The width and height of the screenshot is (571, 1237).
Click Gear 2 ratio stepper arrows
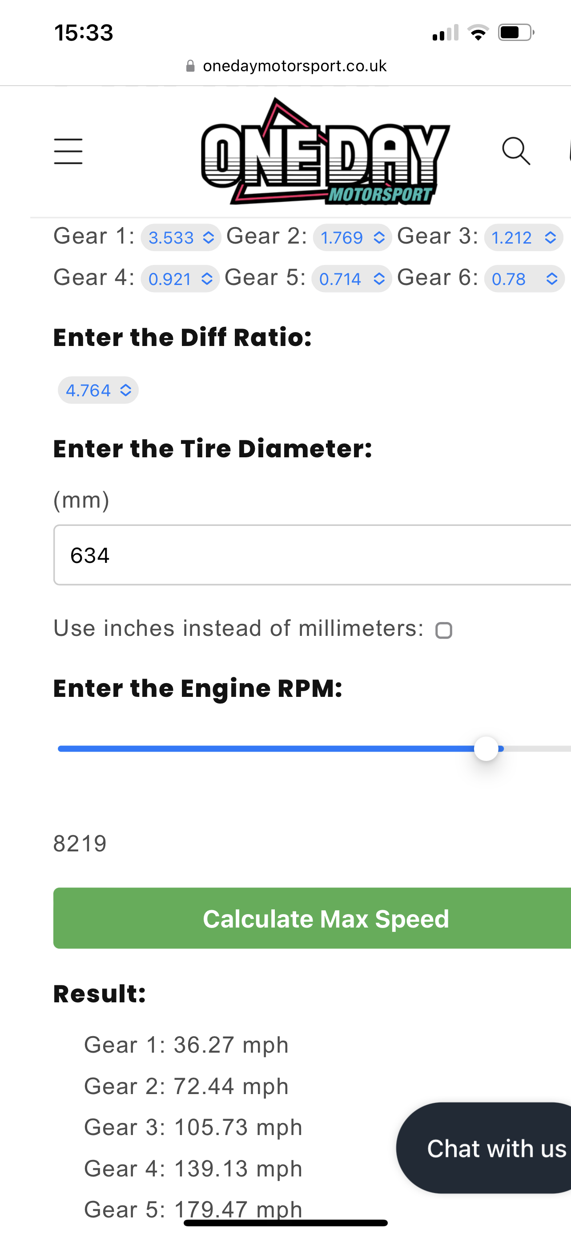pyautogui.click(x=379, y=238)
